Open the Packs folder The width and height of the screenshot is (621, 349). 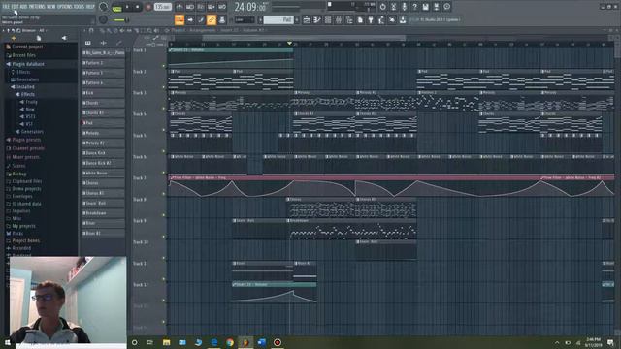[x=17, y=234]
